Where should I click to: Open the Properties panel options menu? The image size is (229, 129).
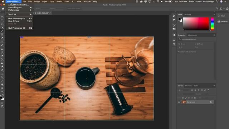pos(214,35)
